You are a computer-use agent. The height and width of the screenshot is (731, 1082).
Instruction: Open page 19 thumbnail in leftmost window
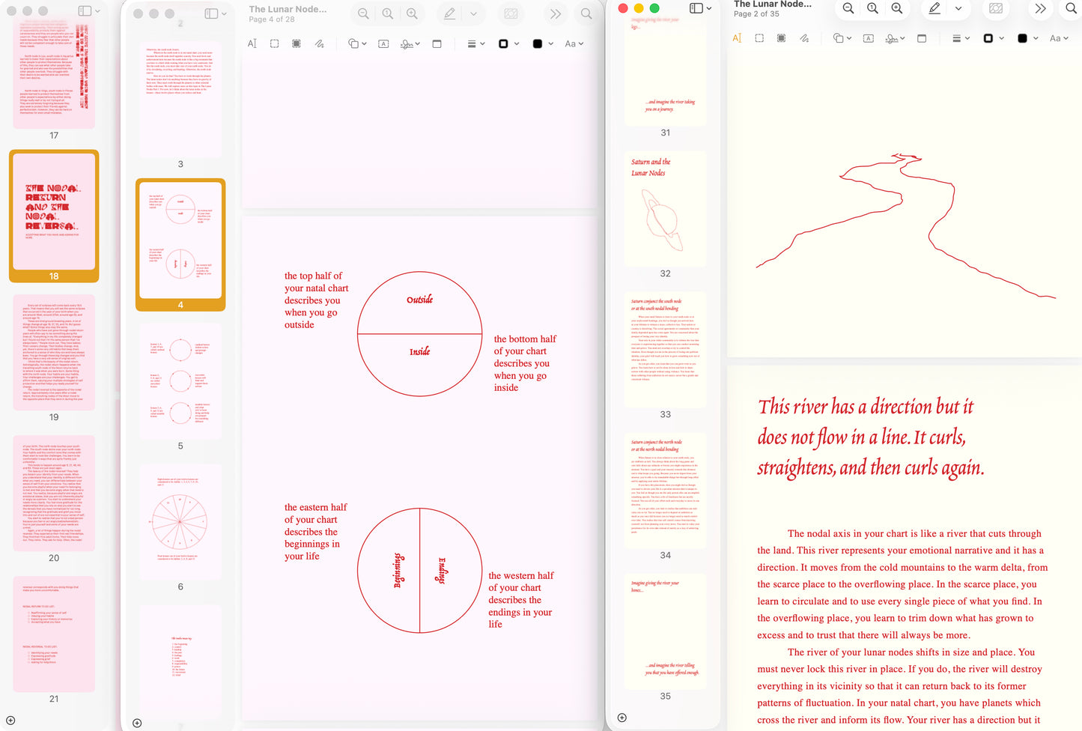pos(54,352)
